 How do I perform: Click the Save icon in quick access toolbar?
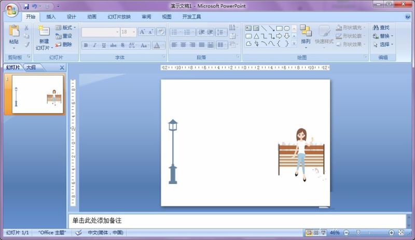(26, 6)
